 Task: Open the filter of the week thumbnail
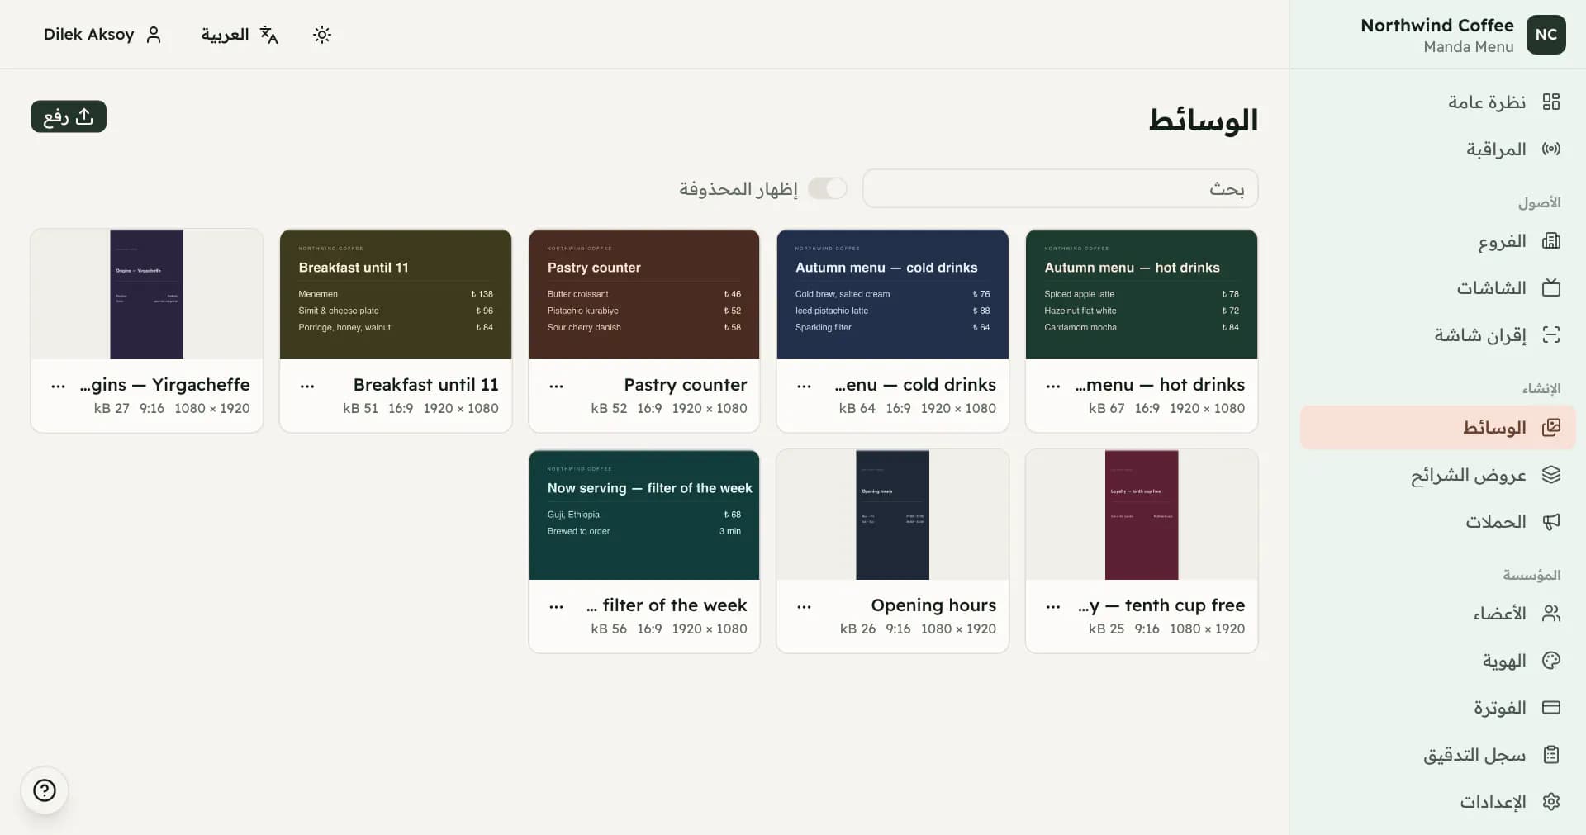(644, 515)
